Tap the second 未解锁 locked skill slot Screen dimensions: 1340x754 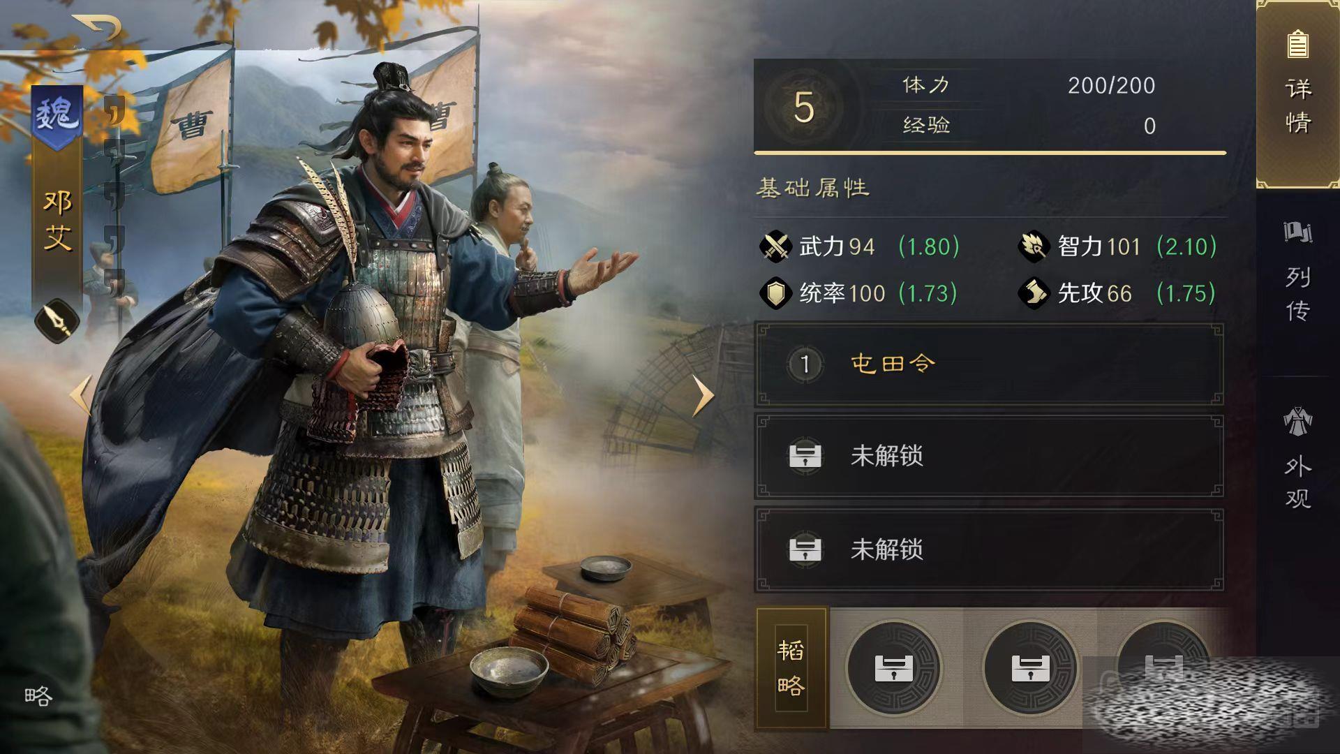(x=988, y=549)
